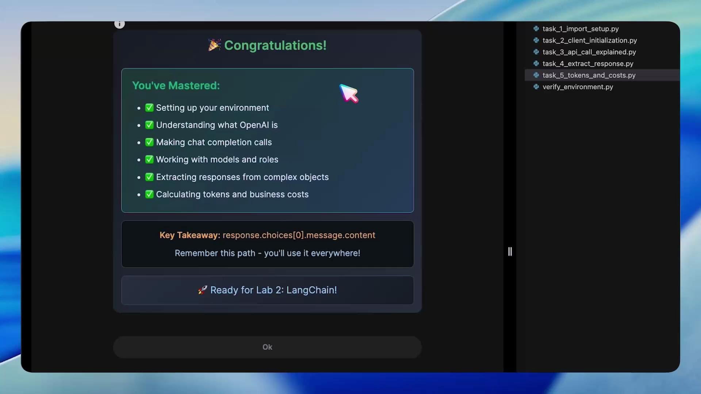Click Python icon next to task_1_import_setup.py
Viewport: 701px width, 394px height.
536,28
